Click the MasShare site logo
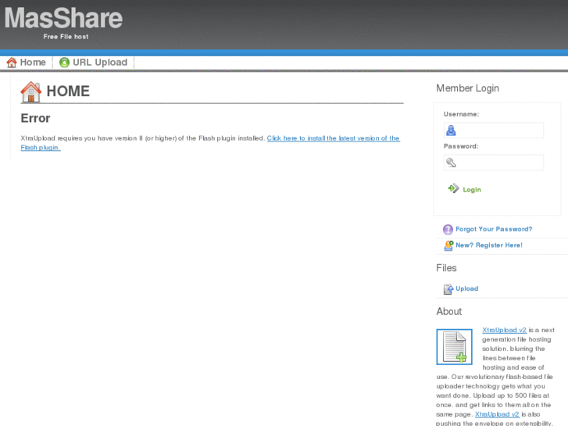The image size is (568, 426). click(64, 19)
